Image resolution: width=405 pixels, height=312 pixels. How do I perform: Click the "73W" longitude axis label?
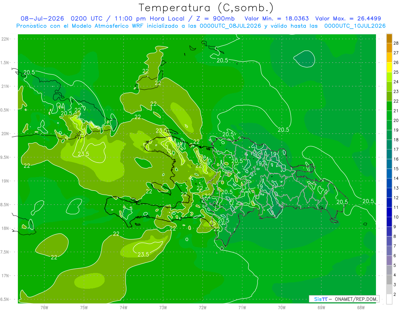point(163,308)
